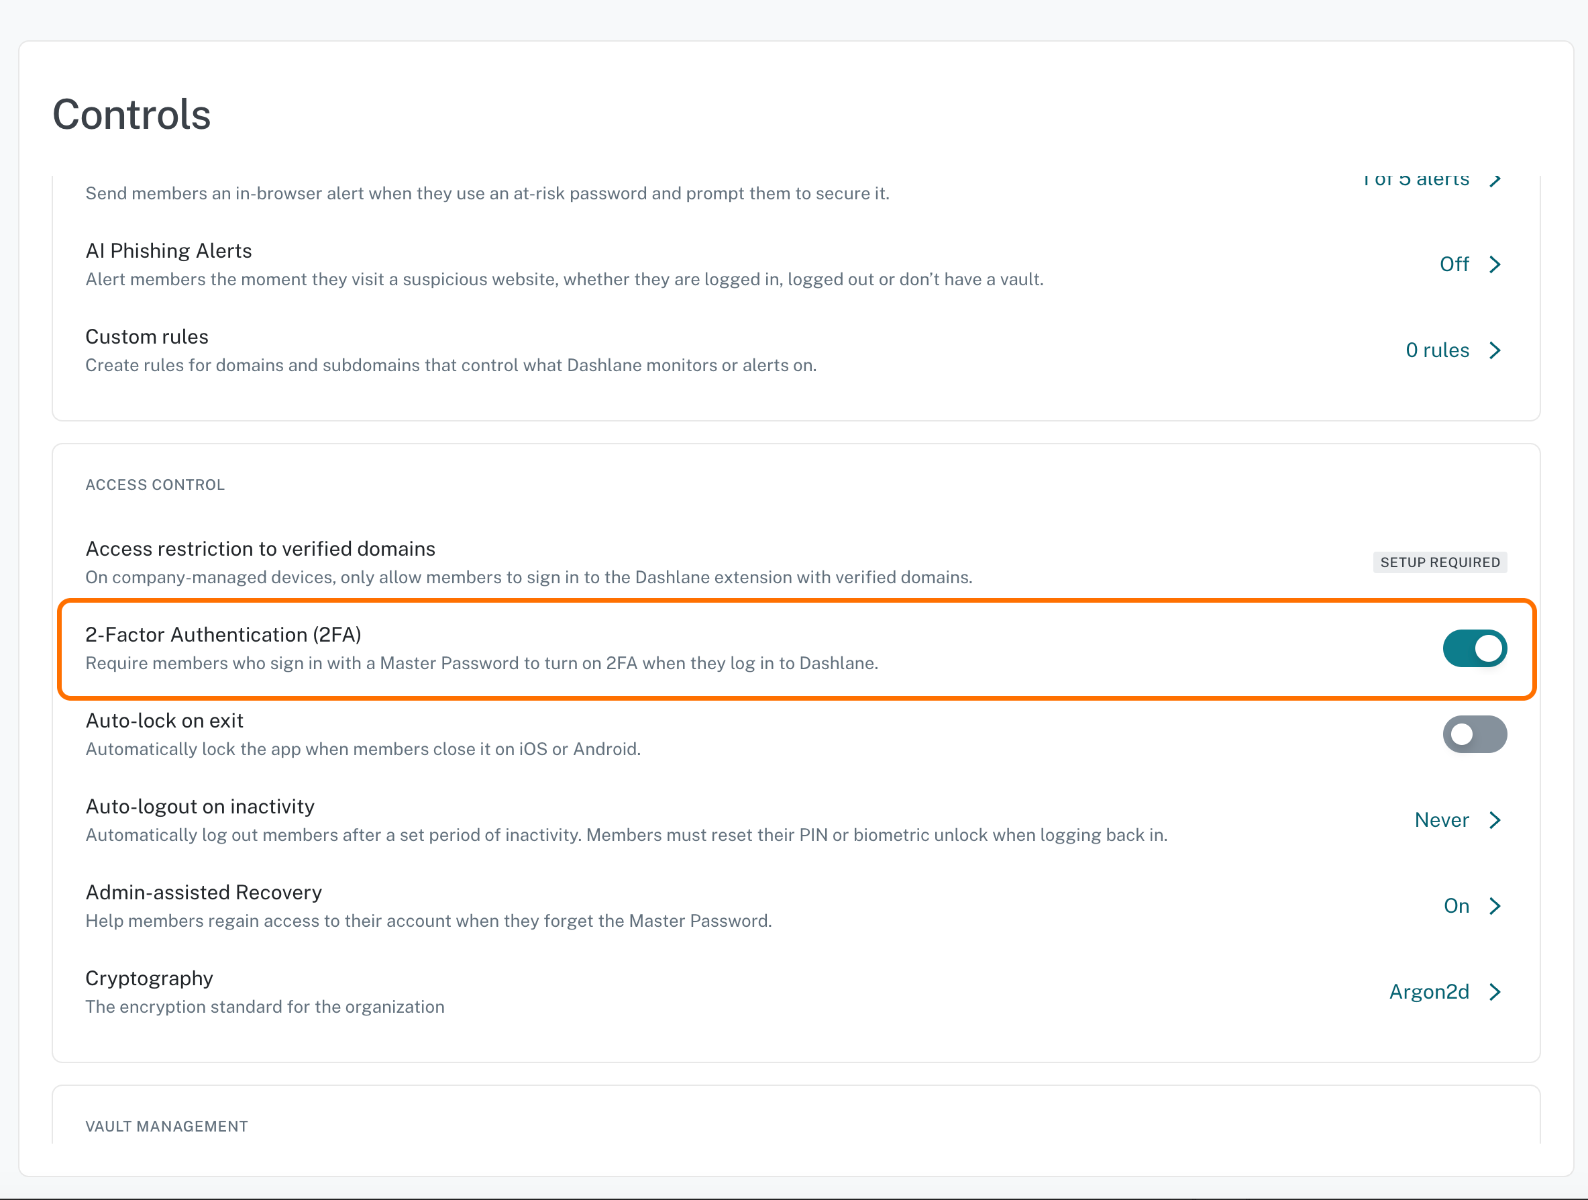This screenshot has width=1588, height=1200.
Task: Enable the Auto-lock on exit toggle
Action: (x=1475, y=734)
